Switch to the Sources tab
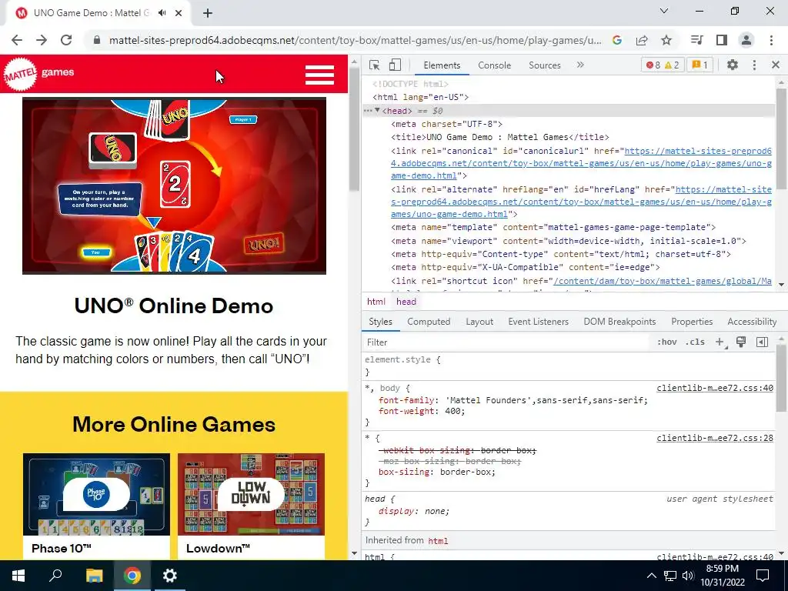Image resolution: width=788 pixels, height=591 pixels. coord(545,65)
